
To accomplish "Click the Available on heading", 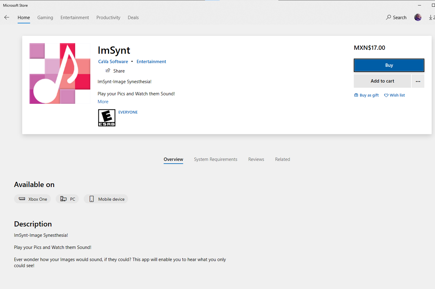I will 34,185.
